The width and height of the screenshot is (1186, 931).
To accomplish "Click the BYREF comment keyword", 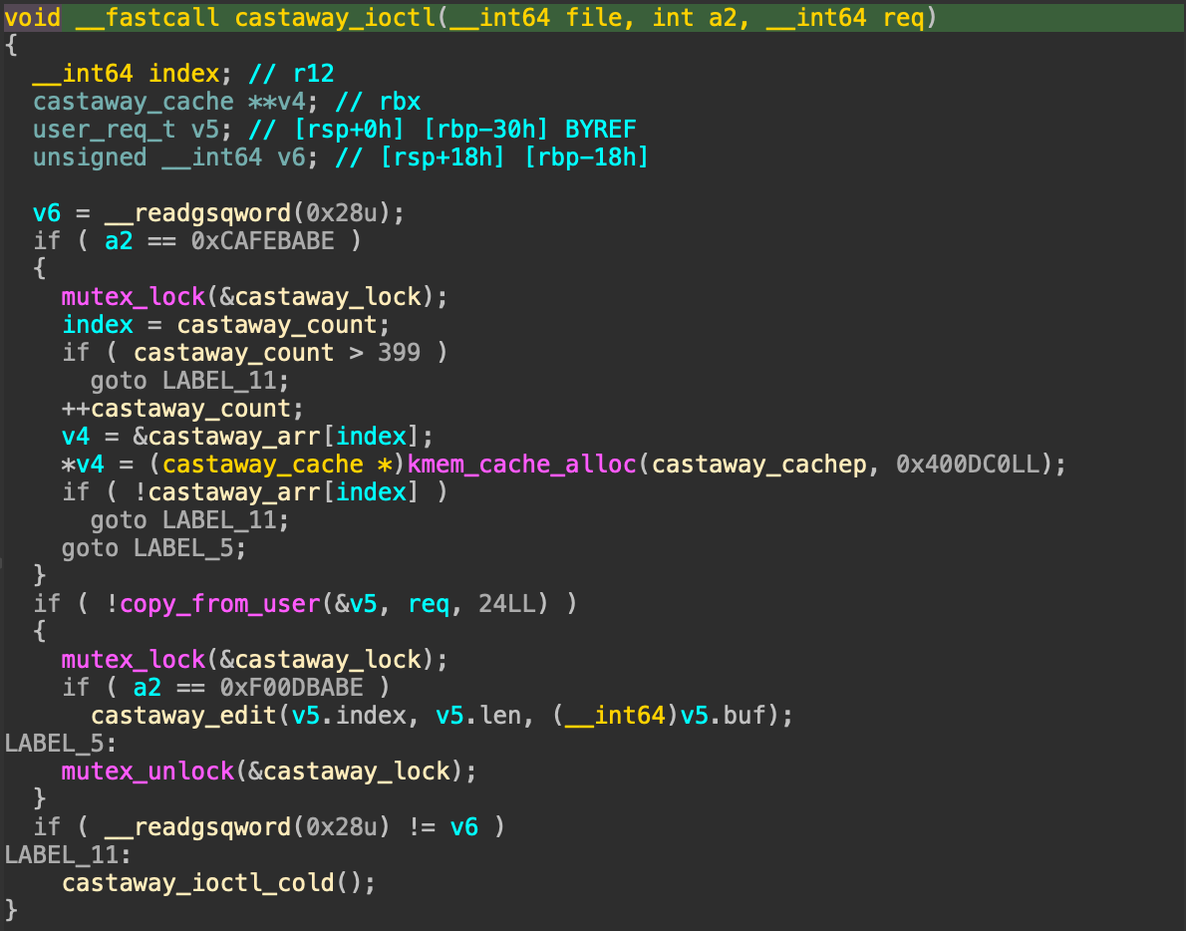I will pos(601,130).
